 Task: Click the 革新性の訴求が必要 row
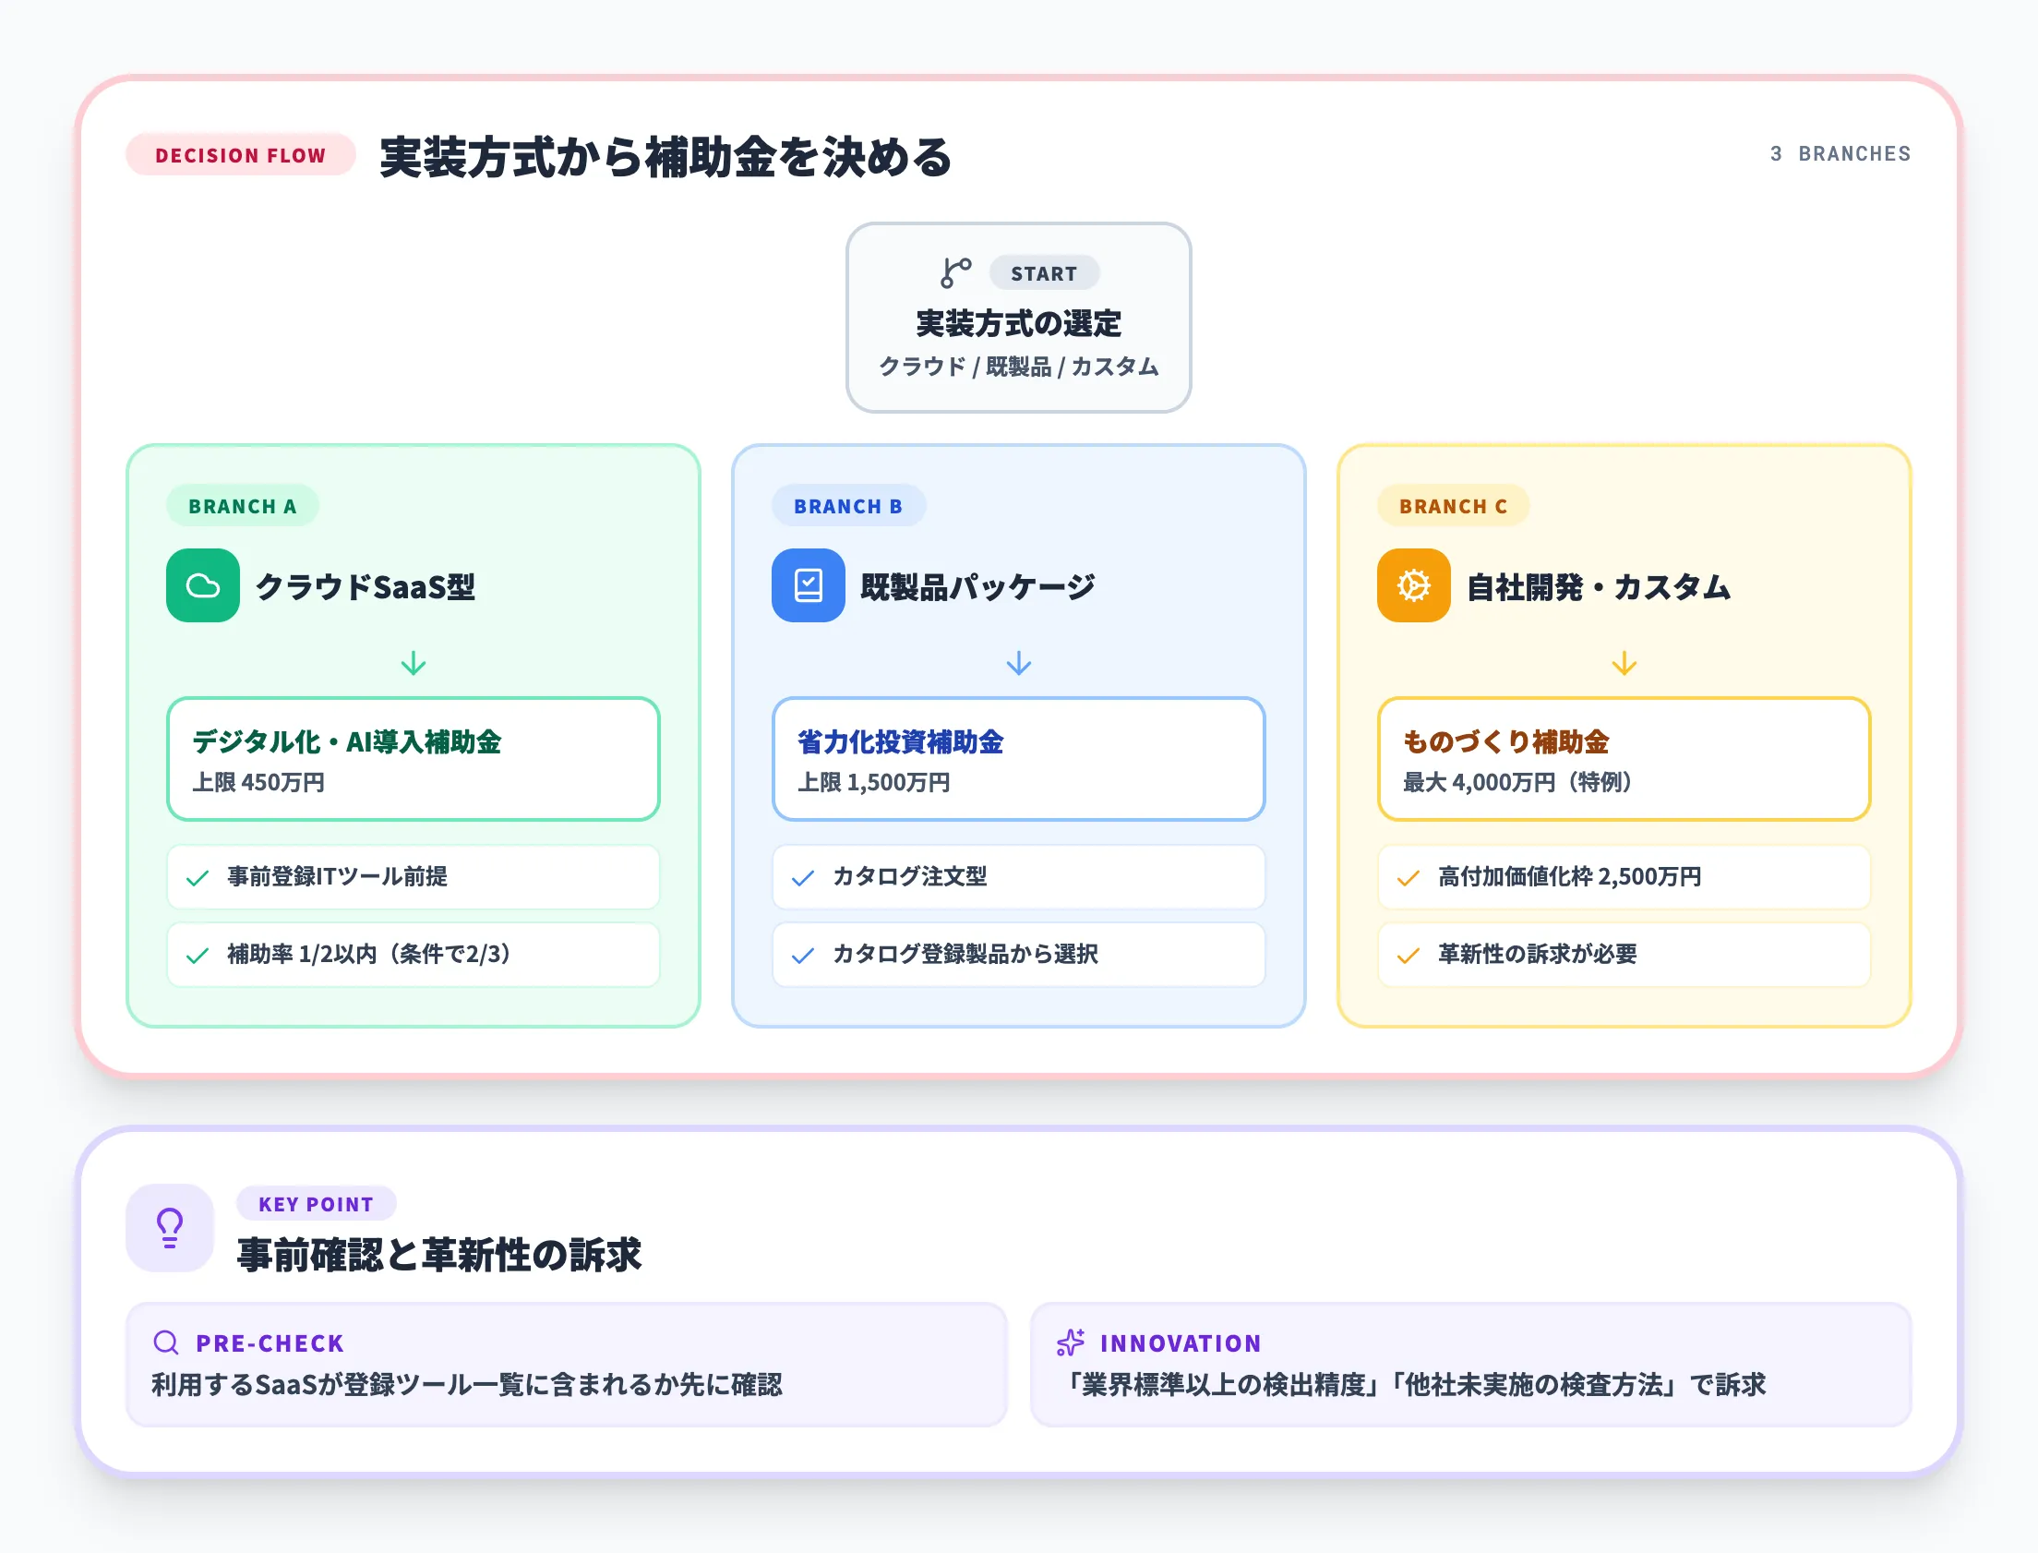(x=1624, y=954)
